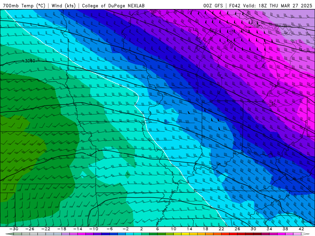
Task: Click the '-10' colorbar scale label
Action: (94, 229)
